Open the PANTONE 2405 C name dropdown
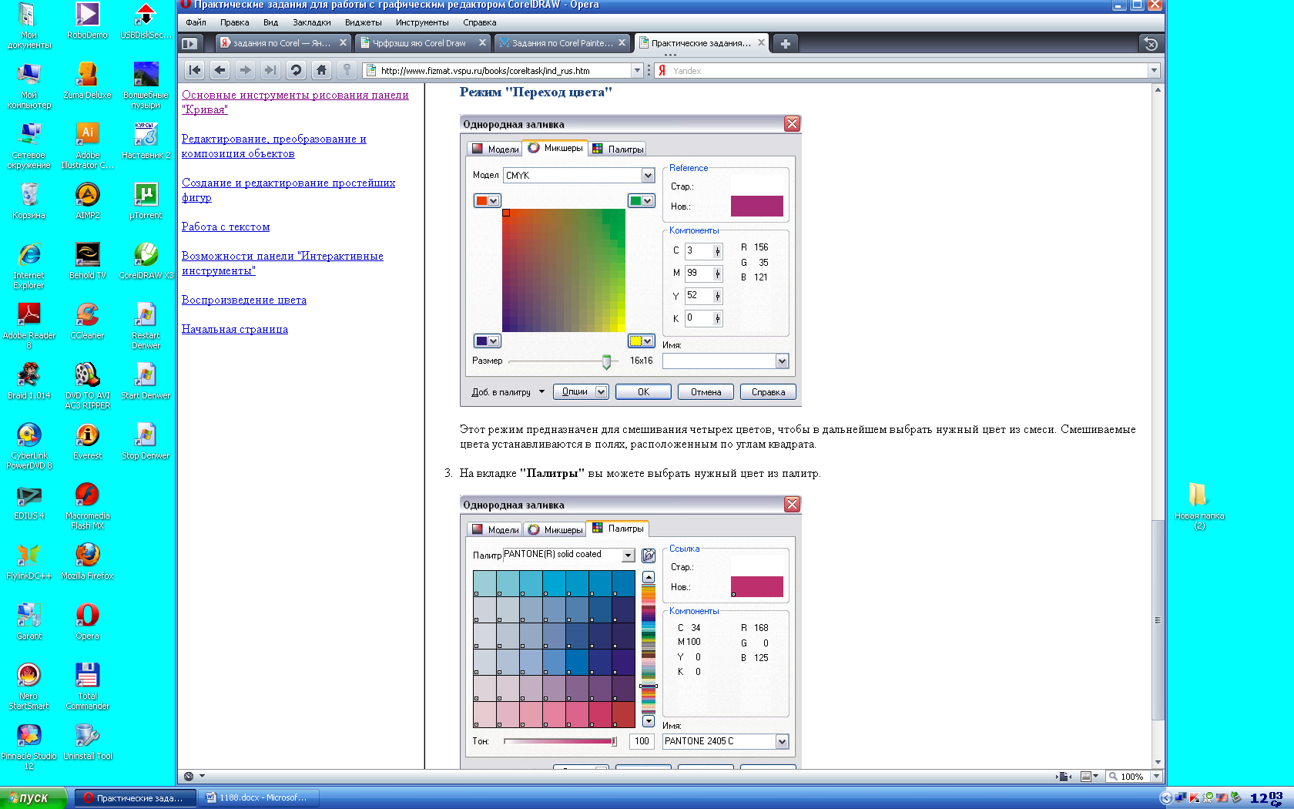 pyautogui.click(x=782, y=741)
